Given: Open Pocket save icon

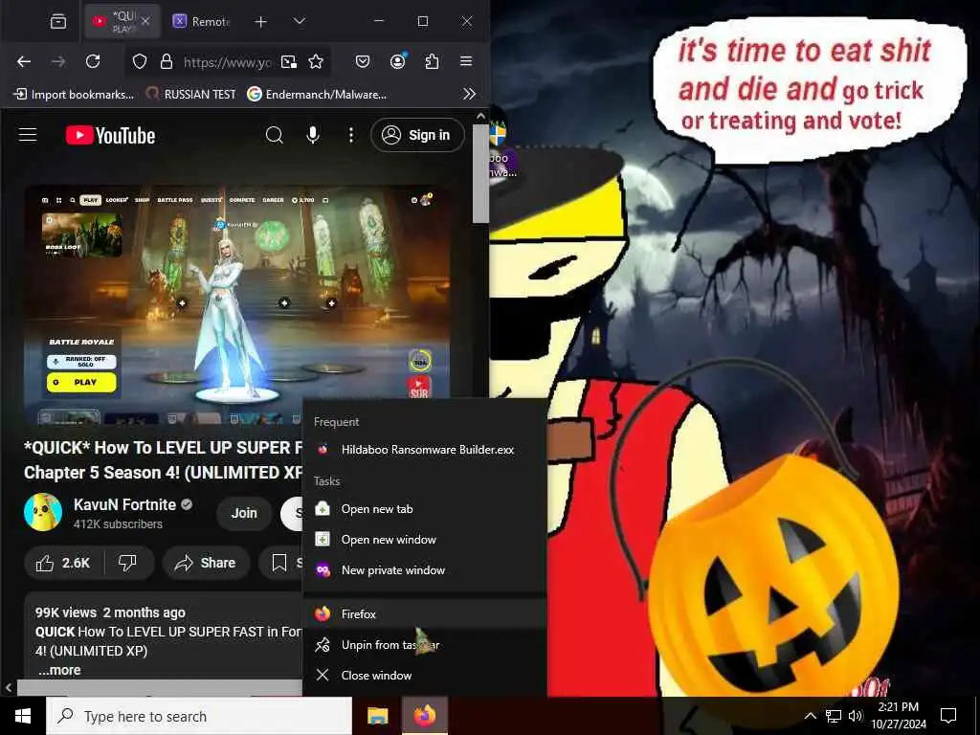Looking at the screenshot, I should click(363, 61).
